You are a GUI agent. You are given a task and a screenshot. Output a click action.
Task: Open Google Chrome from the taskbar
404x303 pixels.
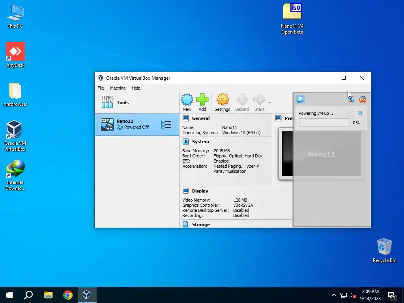(68, 295)
